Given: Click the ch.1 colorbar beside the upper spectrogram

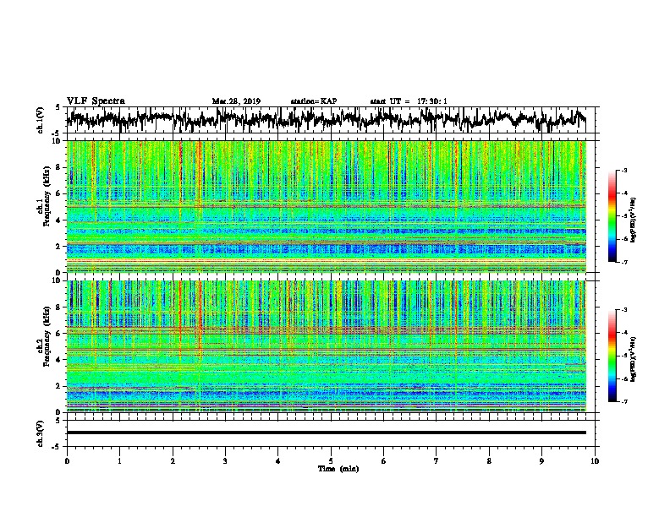Looking at the screenshot, I should click(x=612, y=216).
